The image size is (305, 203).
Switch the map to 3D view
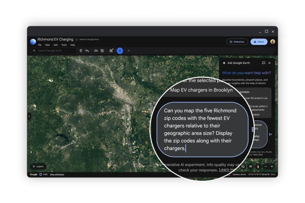(x=250, y=166)
